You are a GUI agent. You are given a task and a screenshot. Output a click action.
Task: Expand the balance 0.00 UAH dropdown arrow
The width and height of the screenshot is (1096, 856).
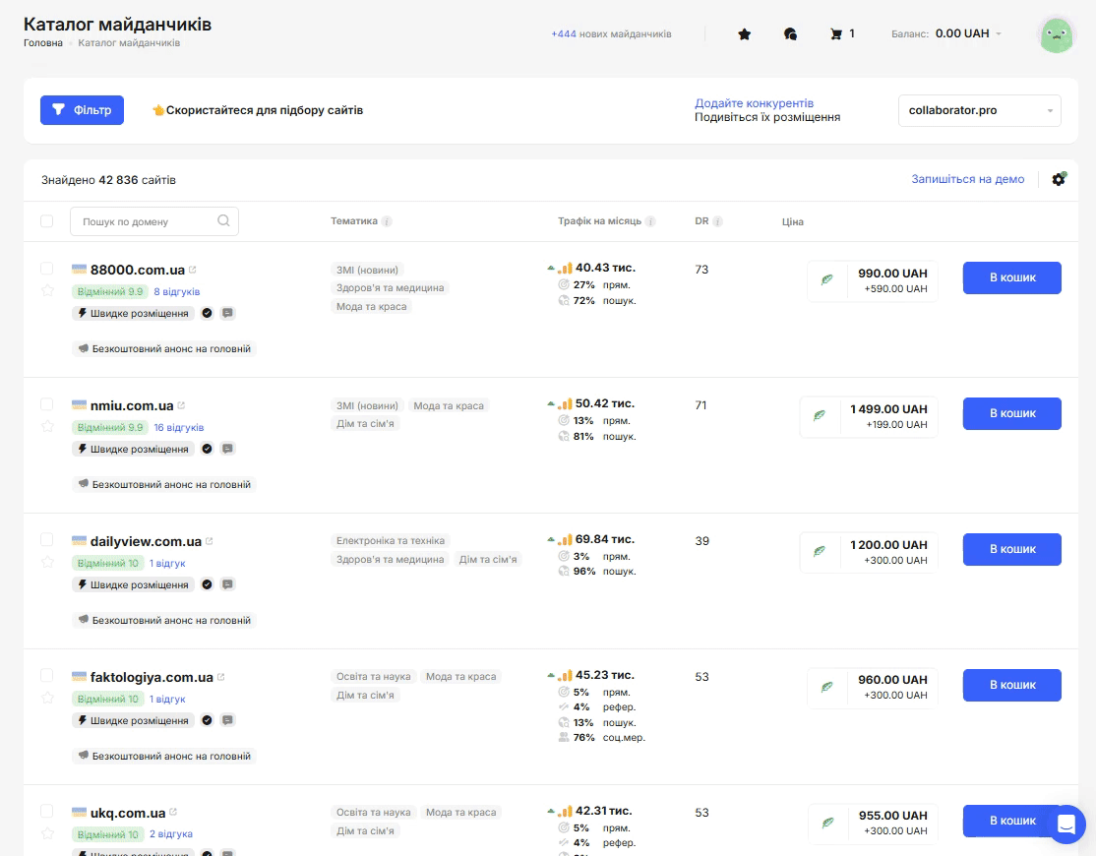[999, 34]
